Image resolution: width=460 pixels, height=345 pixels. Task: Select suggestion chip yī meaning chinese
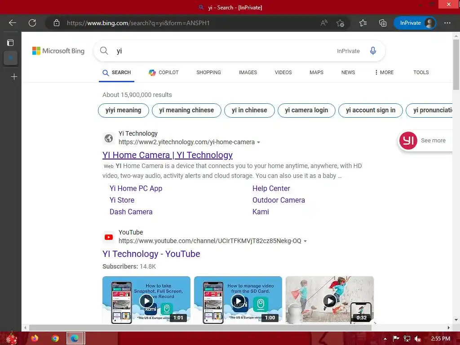[x=186, y=111]
